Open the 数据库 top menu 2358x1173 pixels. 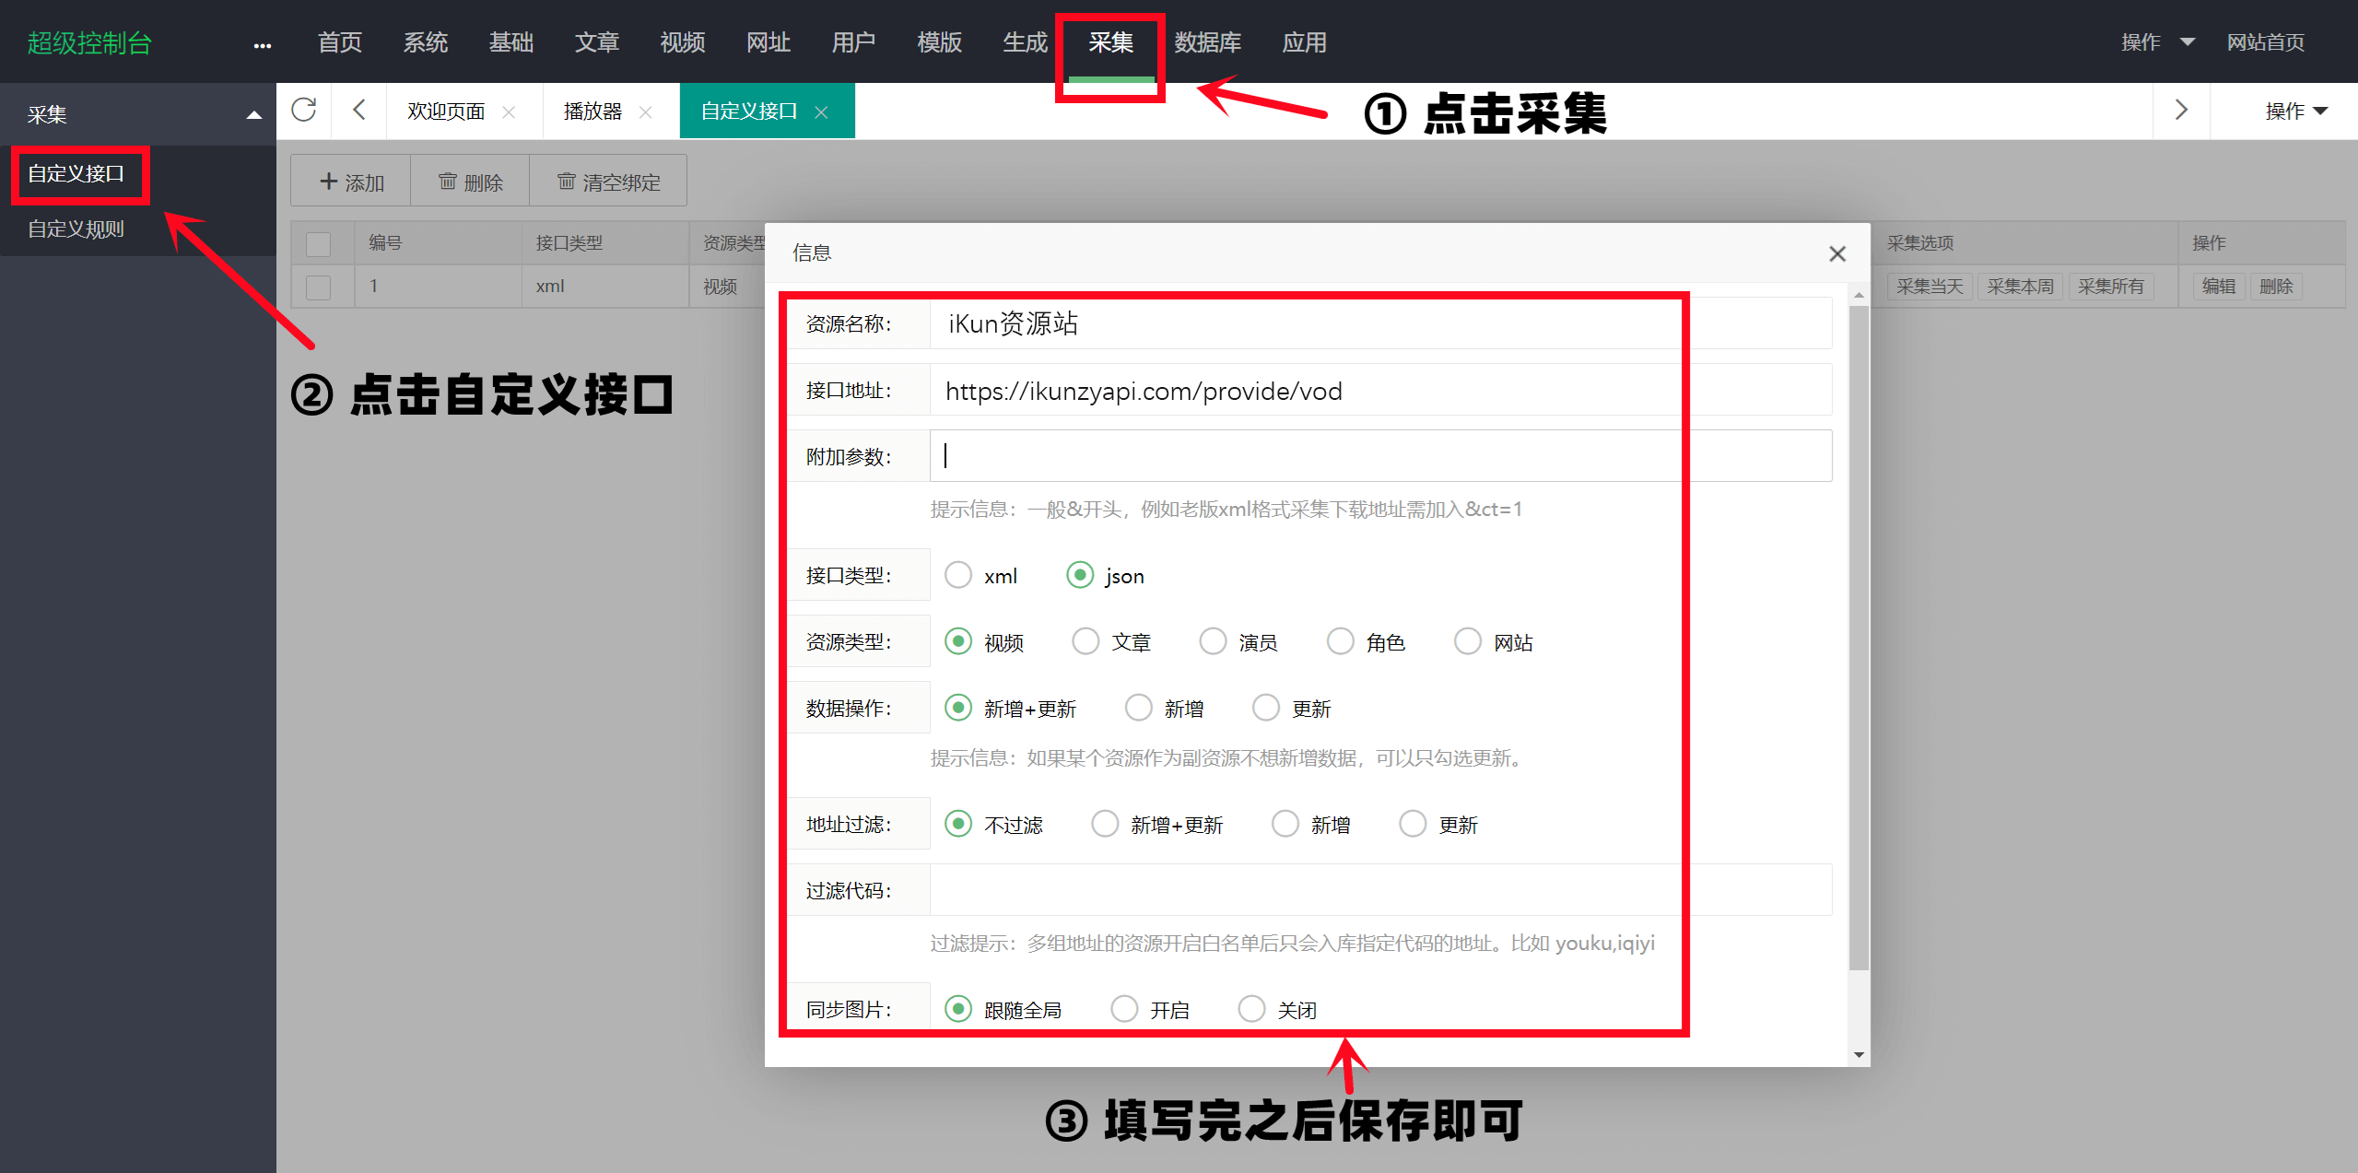[x=1207, y=42]
